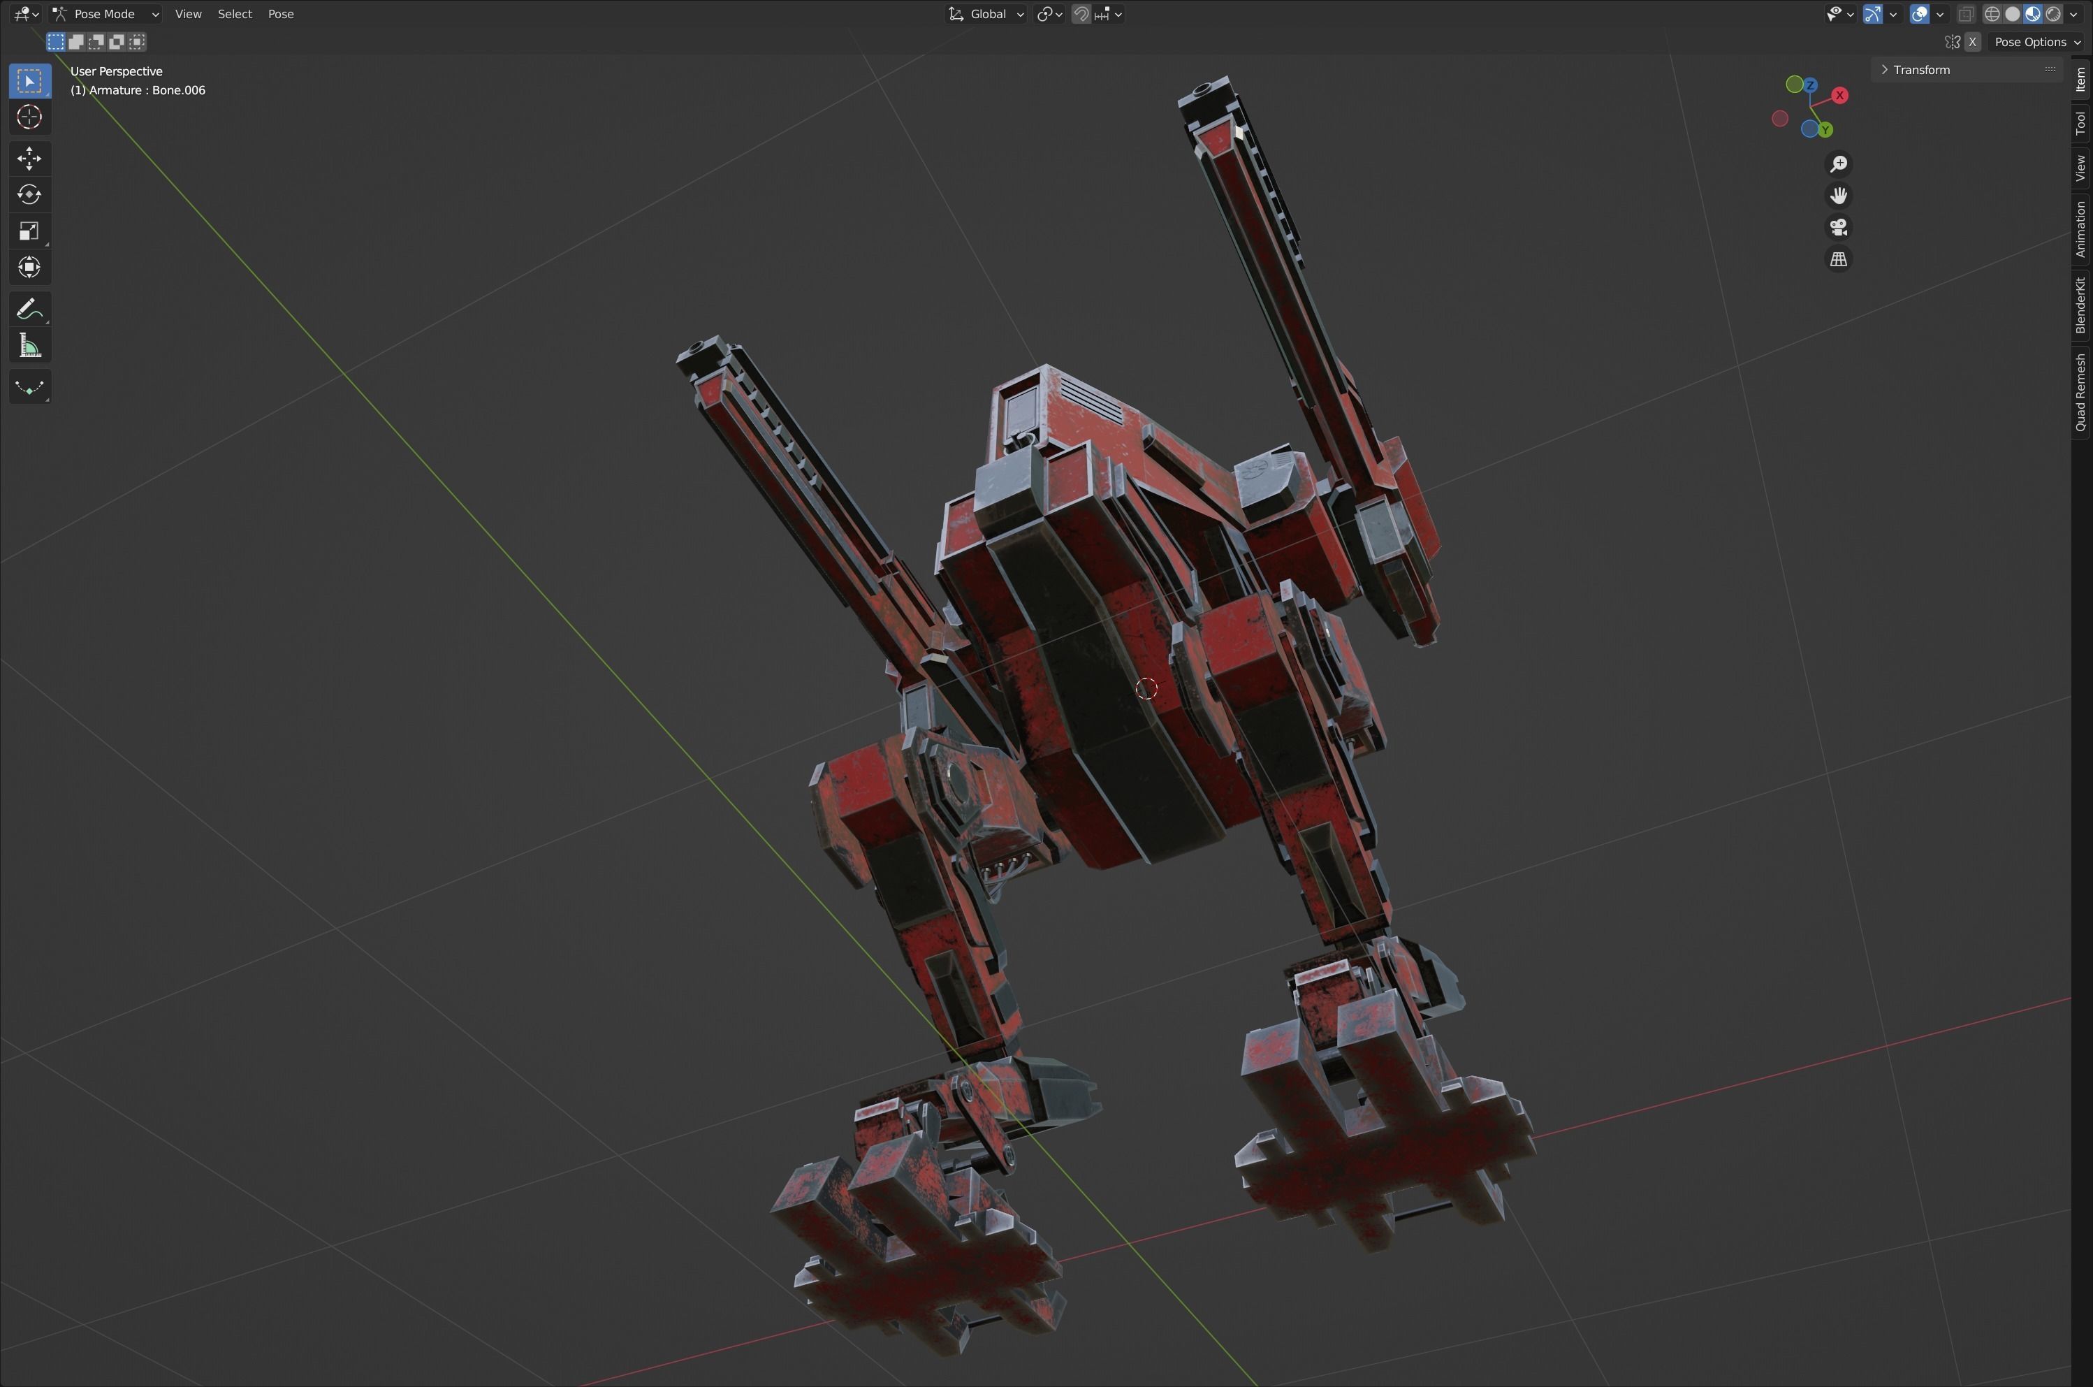This screenshot has width=2093, height=1387.
Task: Click the pan view hand icon
Action: pyautogui.click(x=1838, y=196)
